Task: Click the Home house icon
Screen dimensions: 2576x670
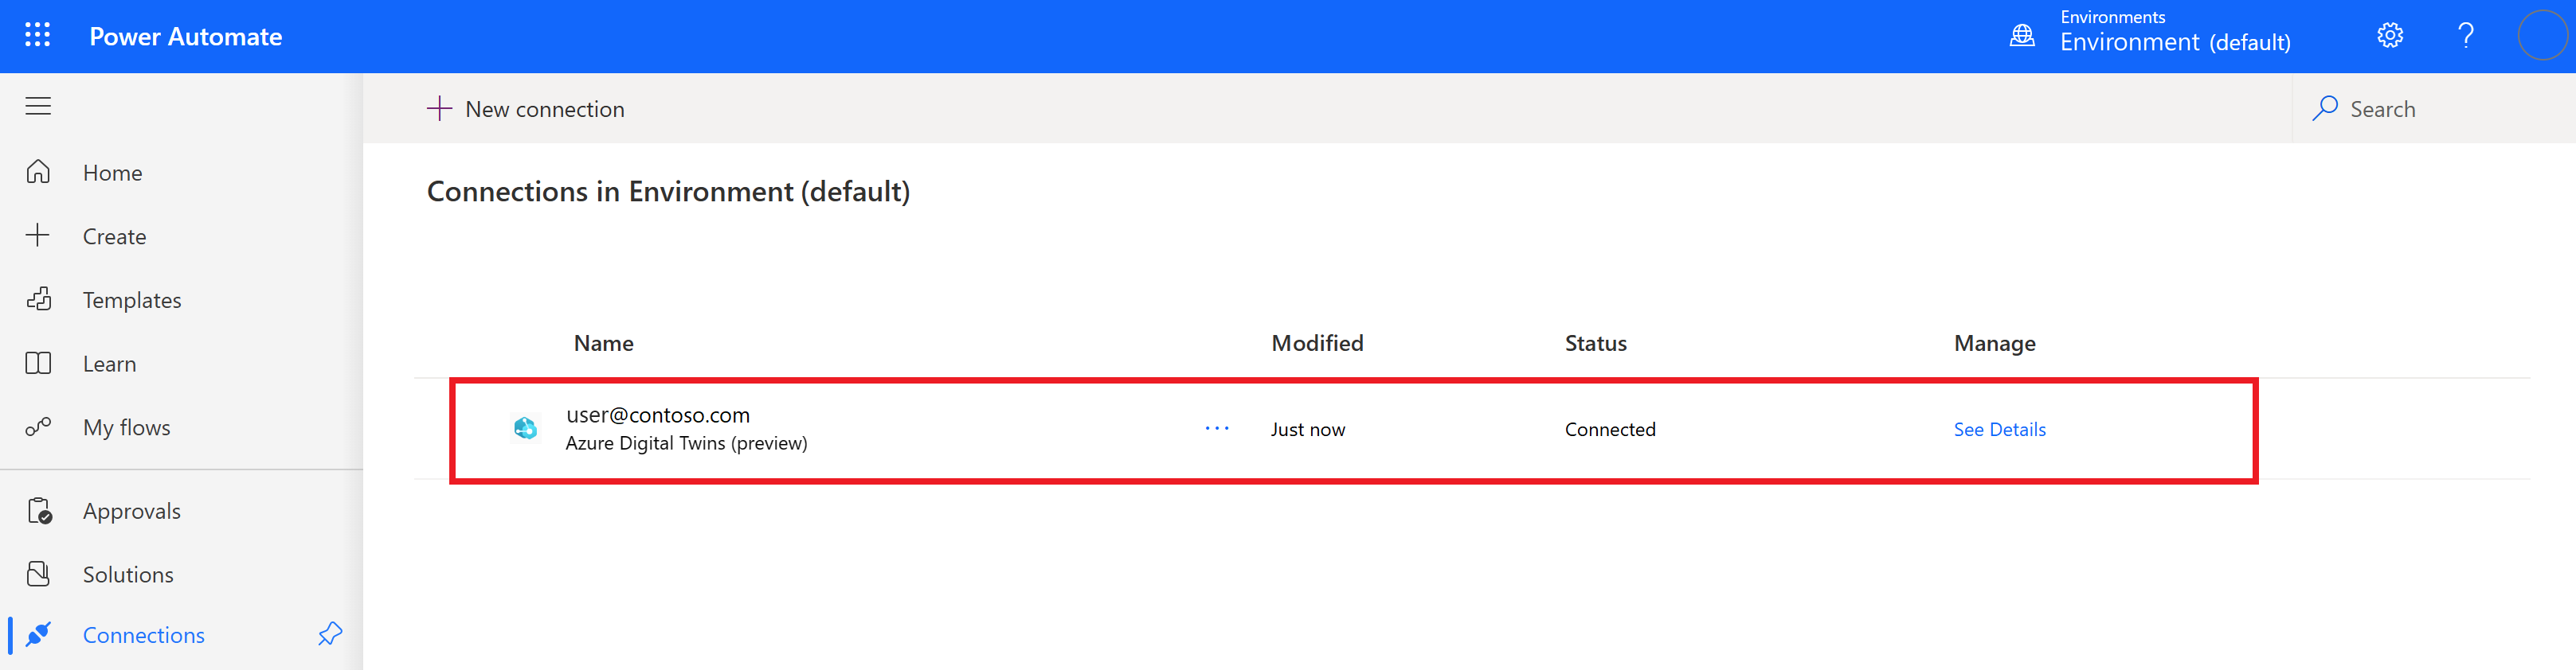Action: point(38,172)
